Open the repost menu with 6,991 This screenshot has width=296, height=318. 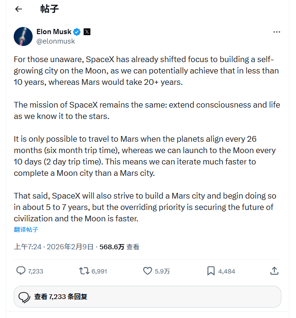[84, 271]
